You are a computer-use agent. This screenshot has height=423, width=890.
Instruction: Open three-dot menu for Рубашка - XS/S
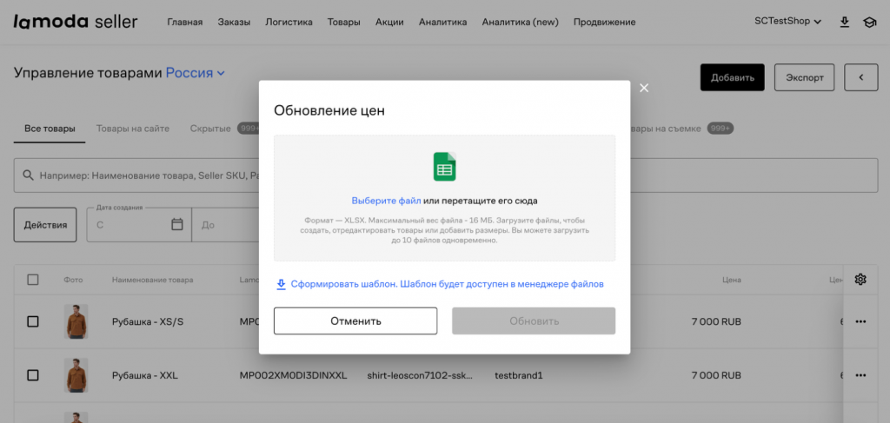[x=860, y=321]
